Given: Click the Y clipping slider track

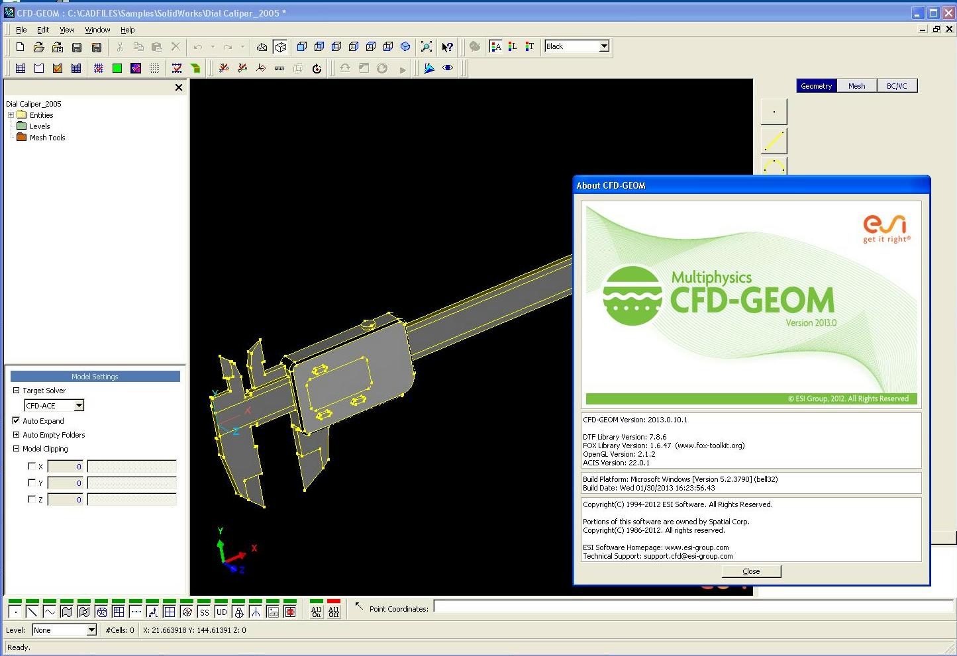Looking at the screenshot, I should (x=132, y=483).
